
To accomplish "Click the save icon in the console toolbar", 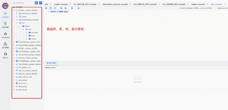I will click(51, 8).
